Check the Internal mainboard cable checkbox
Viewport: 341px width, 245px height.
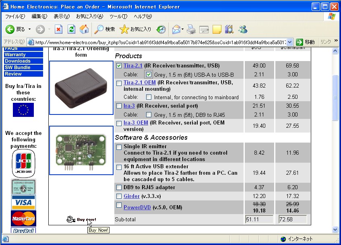pyautogui.click(x=149, y=97)
